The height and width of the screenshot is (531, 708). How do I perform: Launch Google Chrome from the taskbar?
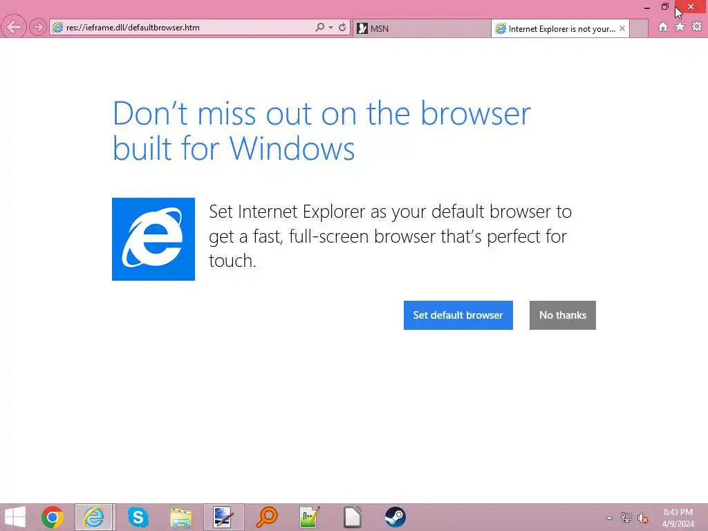click(53, 517)
